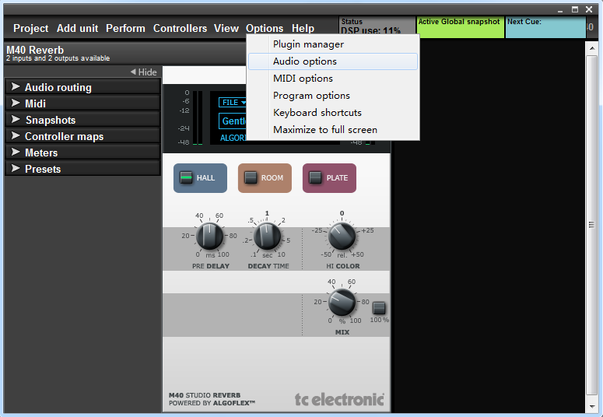Click the vertical scrollbar up arrow

tap(591, 48)
